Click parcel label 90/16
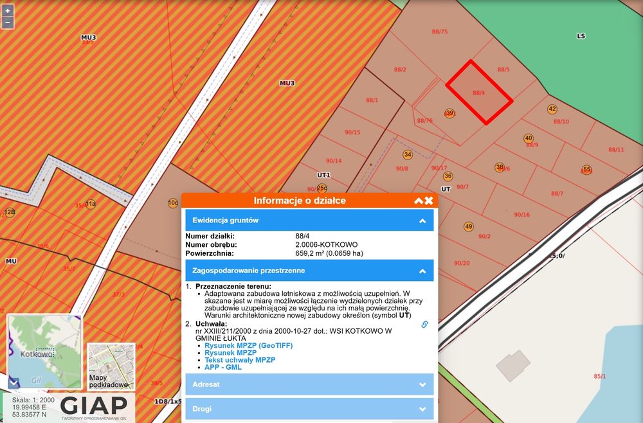 tap(521, 214)
